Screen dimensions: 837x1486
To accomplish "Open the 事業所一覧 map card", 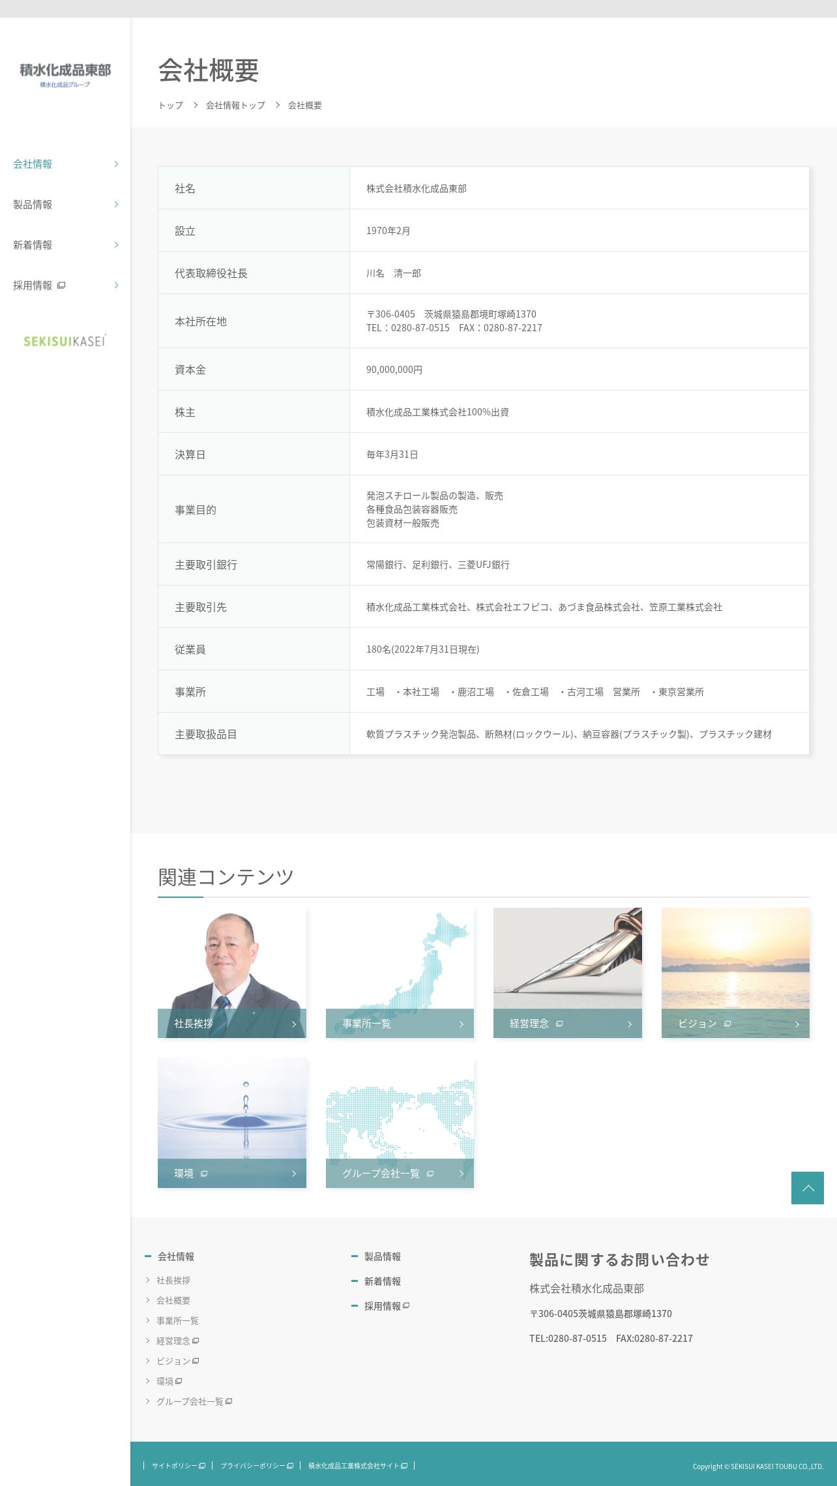I will (x=400, y=973).
